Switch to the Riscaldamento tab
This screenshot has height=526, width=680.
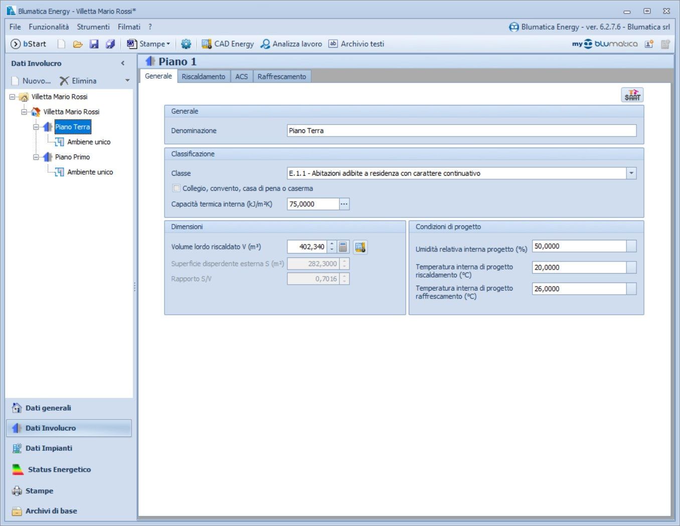pyautogui.click(x=203, y=76)
